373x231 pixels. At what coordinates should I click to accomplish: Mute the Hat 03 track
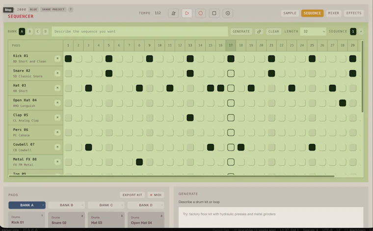[57, 88]
